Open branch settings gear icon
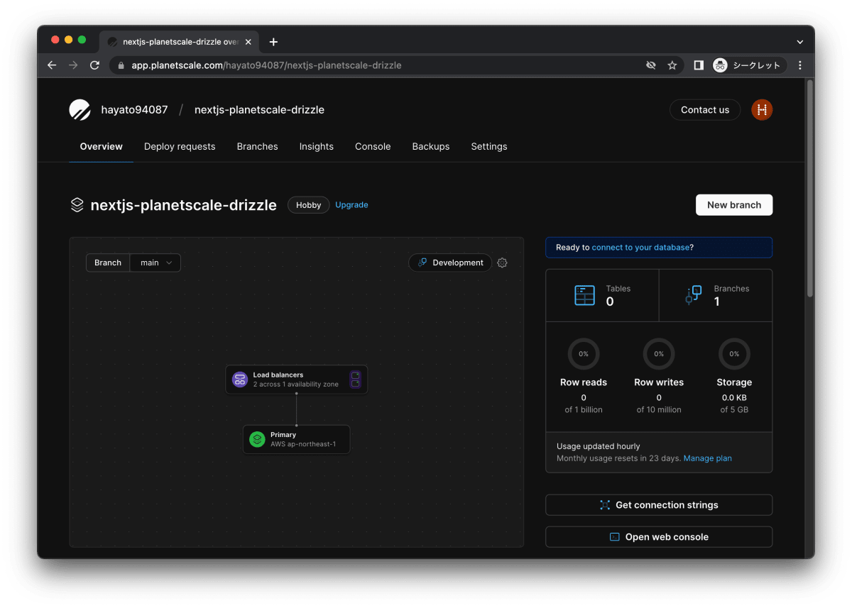 pyautogui.click(x=502, y=262)
